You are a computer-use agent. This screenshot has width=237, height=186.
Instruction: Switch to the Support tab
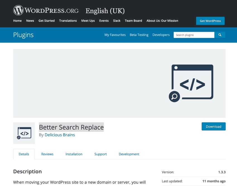tap(100, 154)
